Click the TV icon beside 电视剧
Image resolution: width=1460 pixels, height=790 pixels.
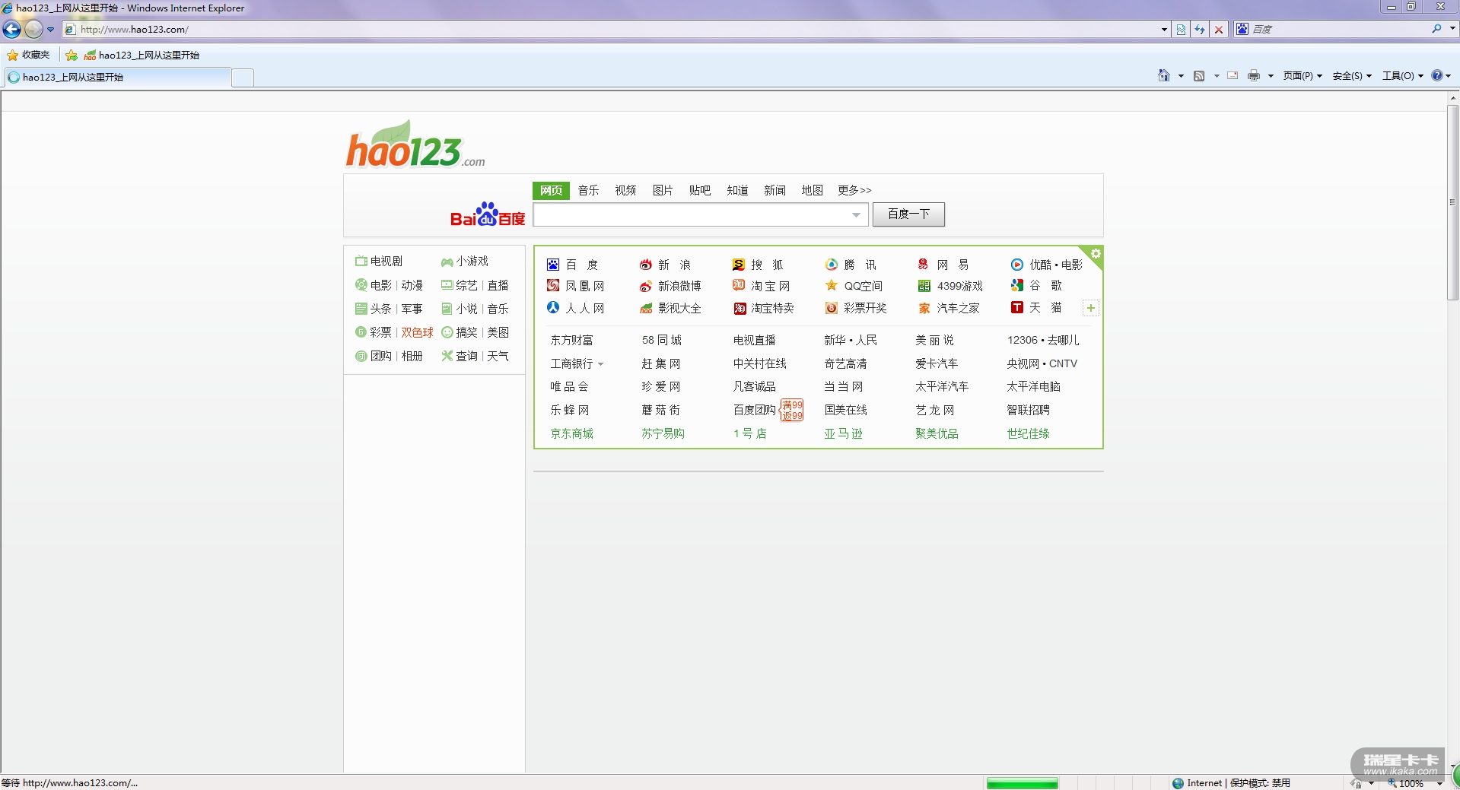pos(361,262)
